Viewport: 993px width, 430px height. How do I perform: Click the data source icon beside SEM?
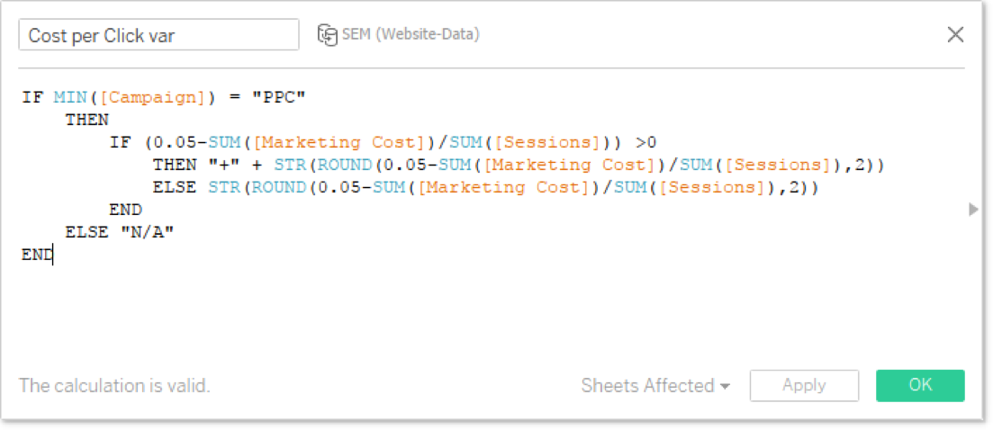click(x=326, y=34)
